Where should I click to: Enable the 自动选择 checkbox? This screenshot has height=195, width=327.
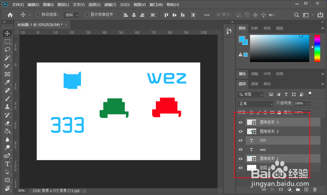tap(38, 15)
